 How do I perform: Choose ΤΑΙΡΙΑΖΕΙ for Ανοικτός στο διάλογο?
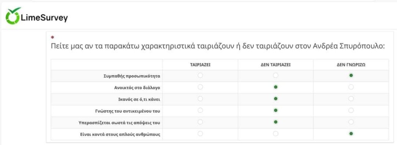tap(200, 87)
